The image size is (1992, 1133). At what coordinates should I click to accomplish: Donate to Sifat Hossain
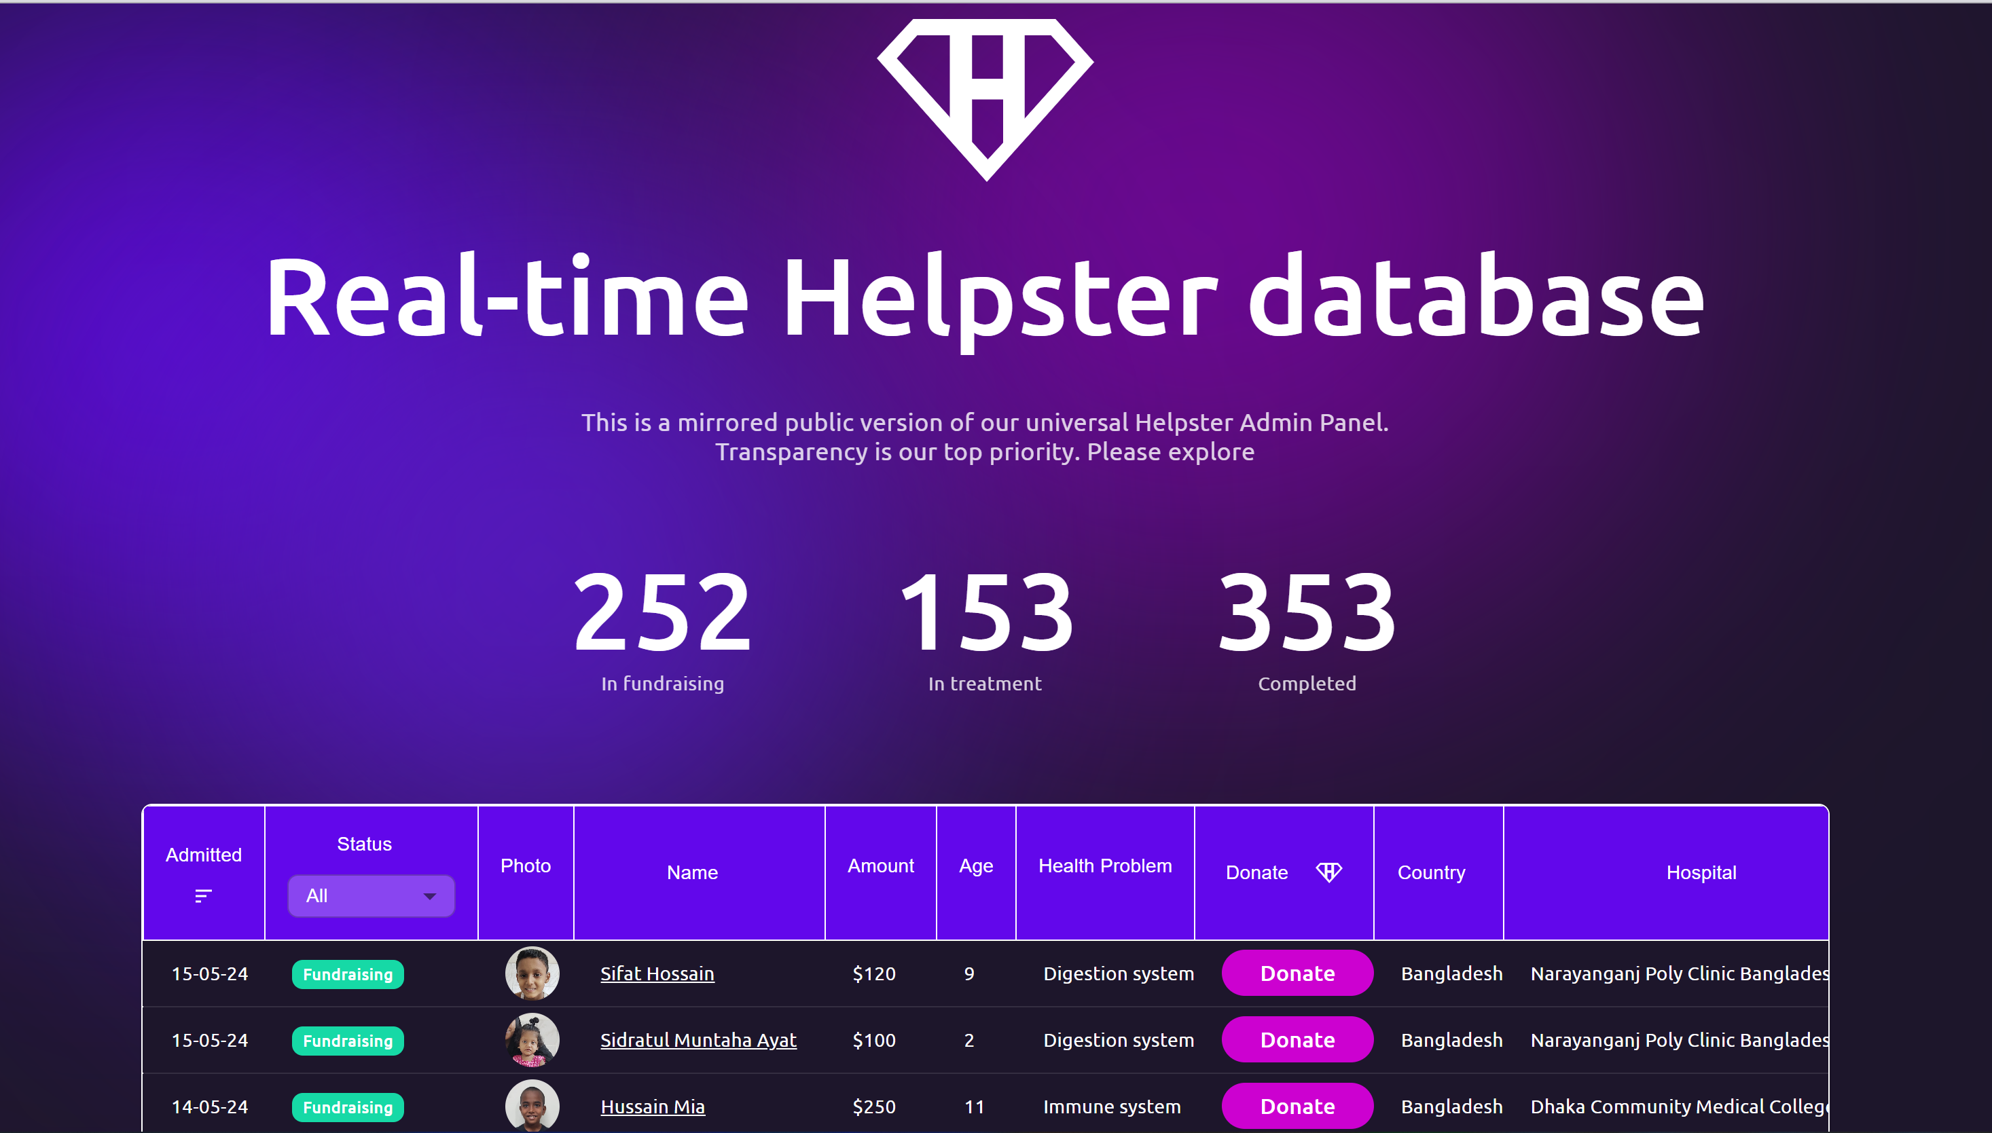[1297, 973]
